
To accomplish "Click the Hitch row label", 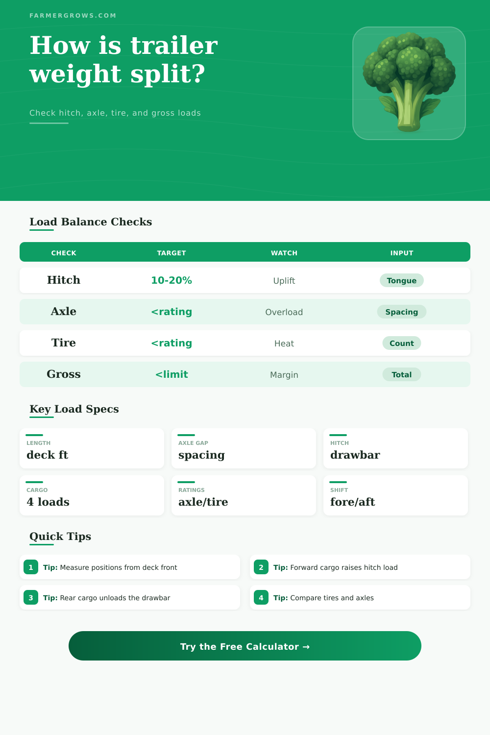I will (x=64, y=280).
